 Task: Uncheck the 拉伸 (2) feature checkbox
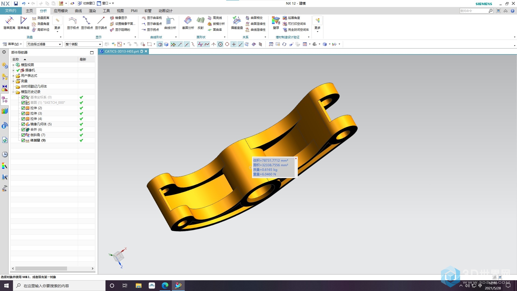click(x=23, y=108)
